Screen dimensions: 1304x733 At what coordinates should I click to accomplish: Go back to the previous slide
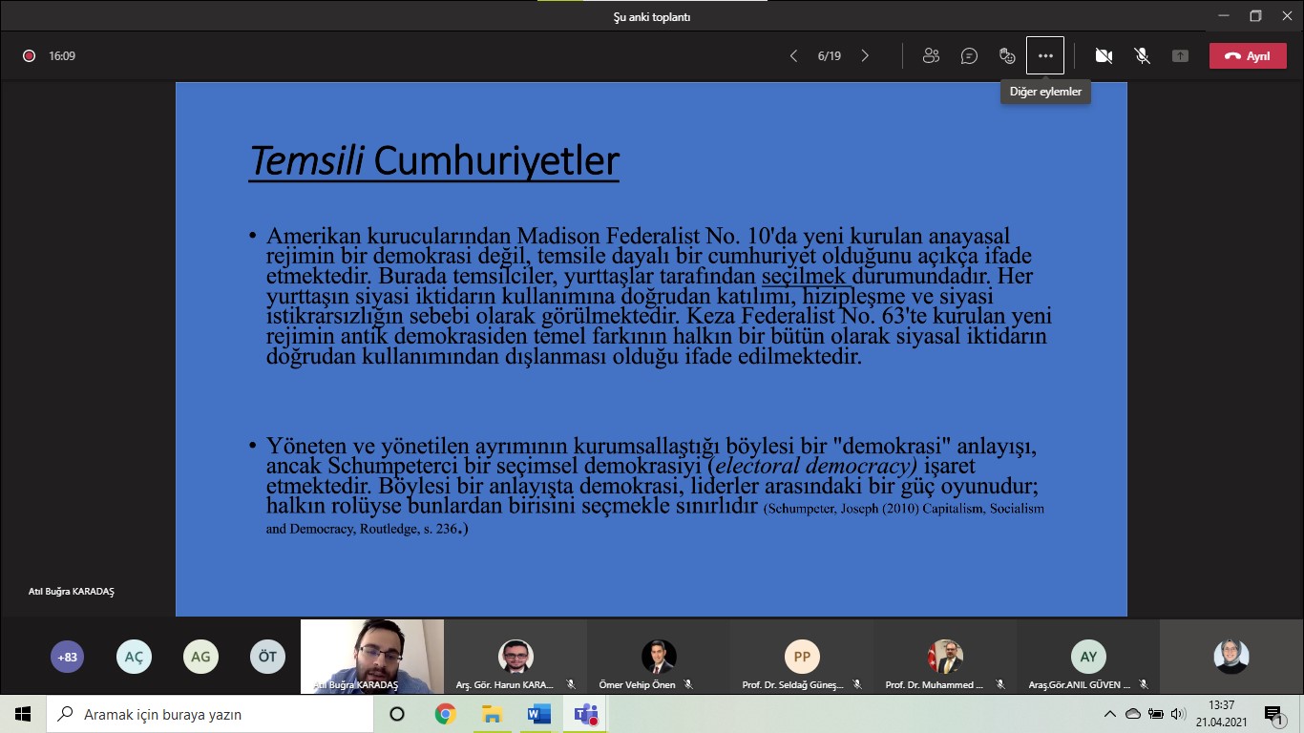click(793, 56)
